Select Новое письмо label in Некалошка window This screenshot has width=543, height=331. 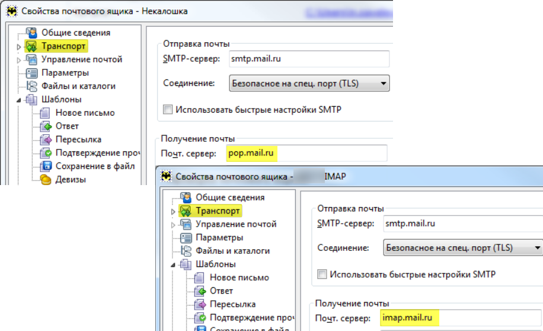pos(85,113)
